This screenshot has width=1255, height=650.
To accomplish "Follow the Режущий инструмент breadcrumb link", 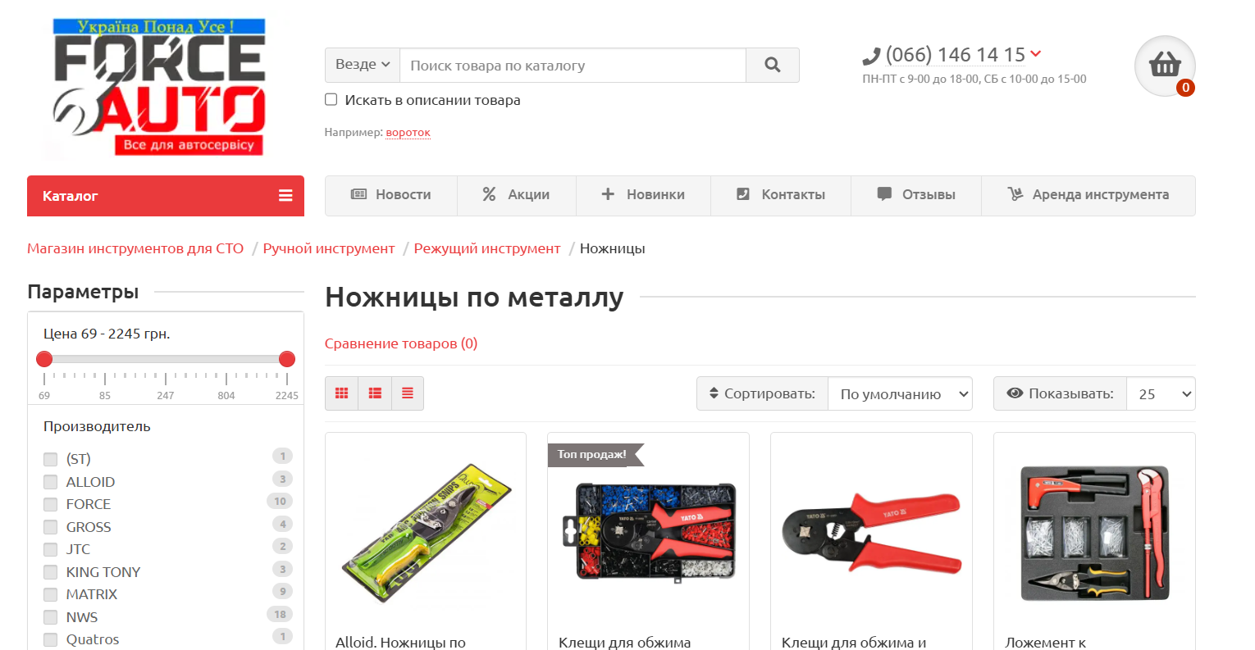I will (x=487, y=248).
